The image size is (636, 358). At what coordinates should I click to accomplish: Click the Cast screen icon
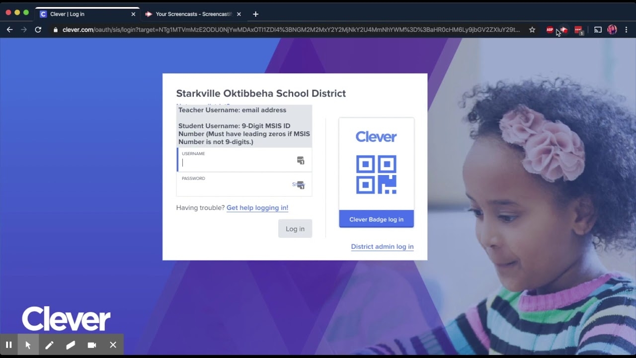[598, 30]
